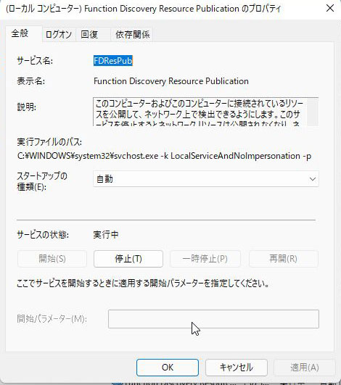
Task: Click the start-parameter instruction sentence
Action: click(x=143, y=283)
